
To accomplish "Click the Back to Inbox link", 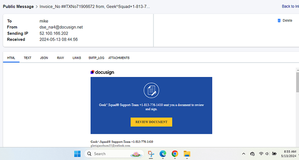I will pos(290,6).
